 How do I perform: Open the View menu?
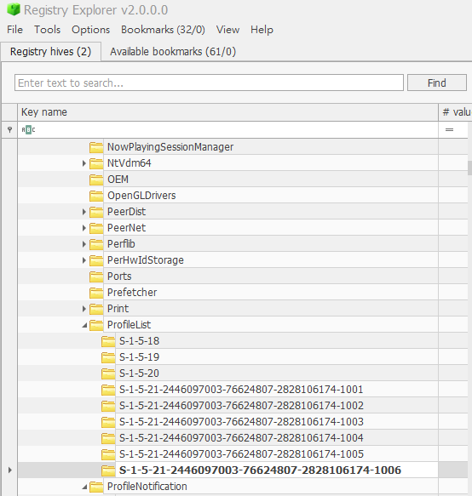click(227, 30)
